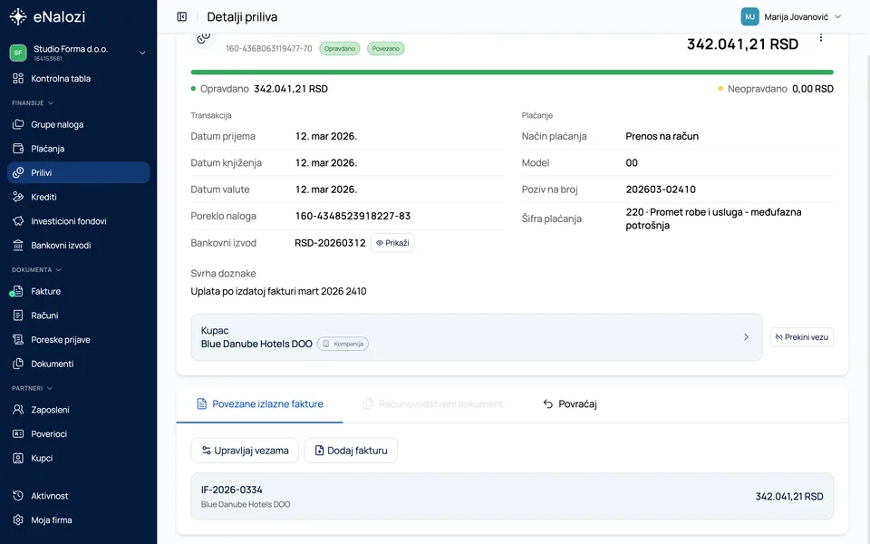Image resolution: width=870 pixels, height=544 pixels.
Task: Open Moja firma settings icon
Action: 18,520
